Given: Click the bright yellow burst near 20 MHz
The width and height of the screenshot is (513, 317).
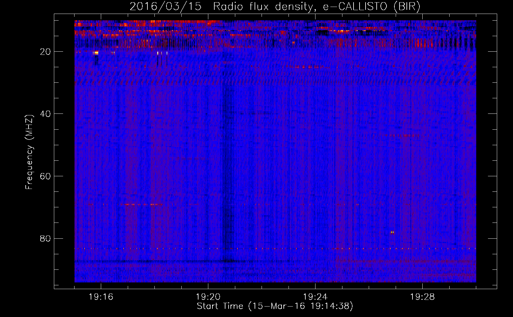Looking at the screenshot, I should click(96, 53).
